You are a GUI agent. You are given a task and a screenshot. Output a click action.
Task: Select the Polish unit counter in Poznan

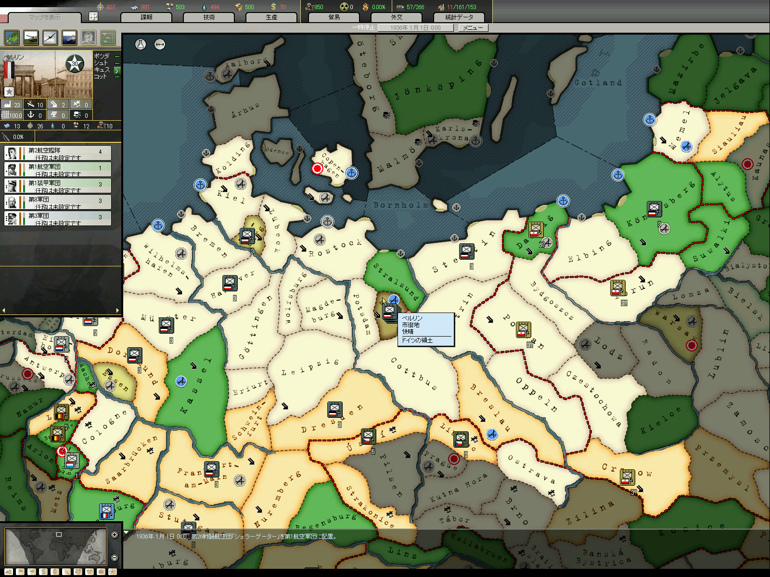point(523,330)
